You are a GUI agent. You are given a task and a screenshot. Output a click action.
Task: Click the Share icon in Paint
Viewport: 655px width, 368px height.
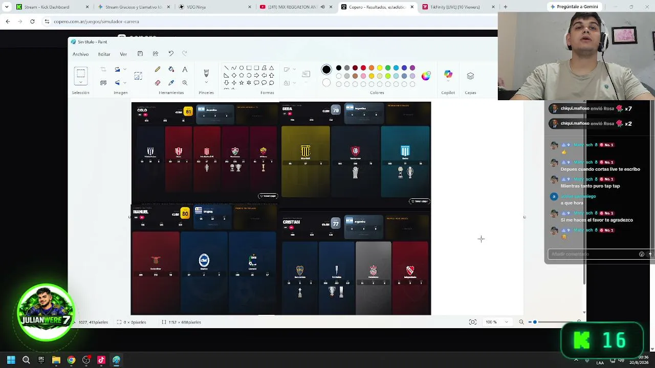pyautogui.click(x=156, y=54)
